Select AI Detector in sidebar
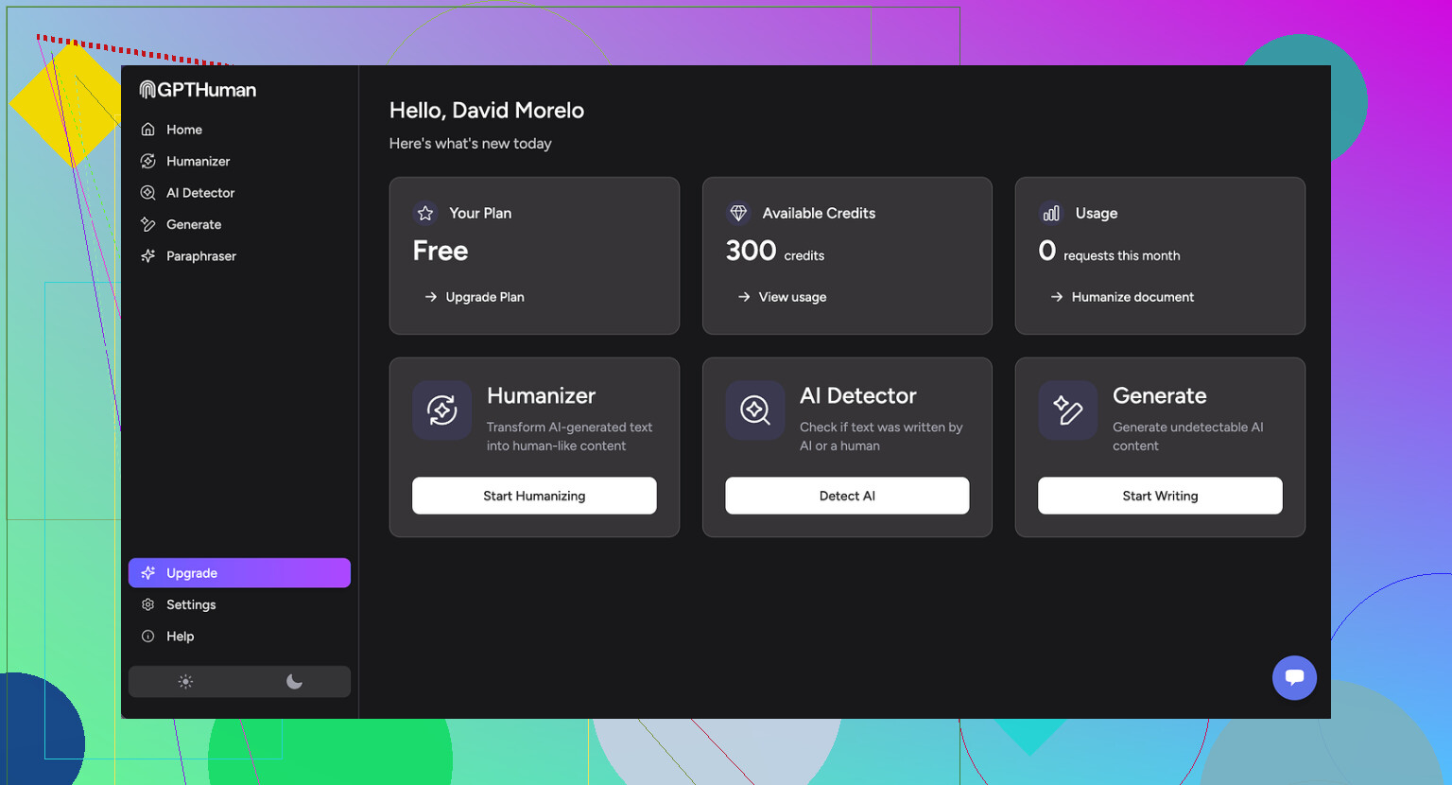 click(x=199, y=193)
